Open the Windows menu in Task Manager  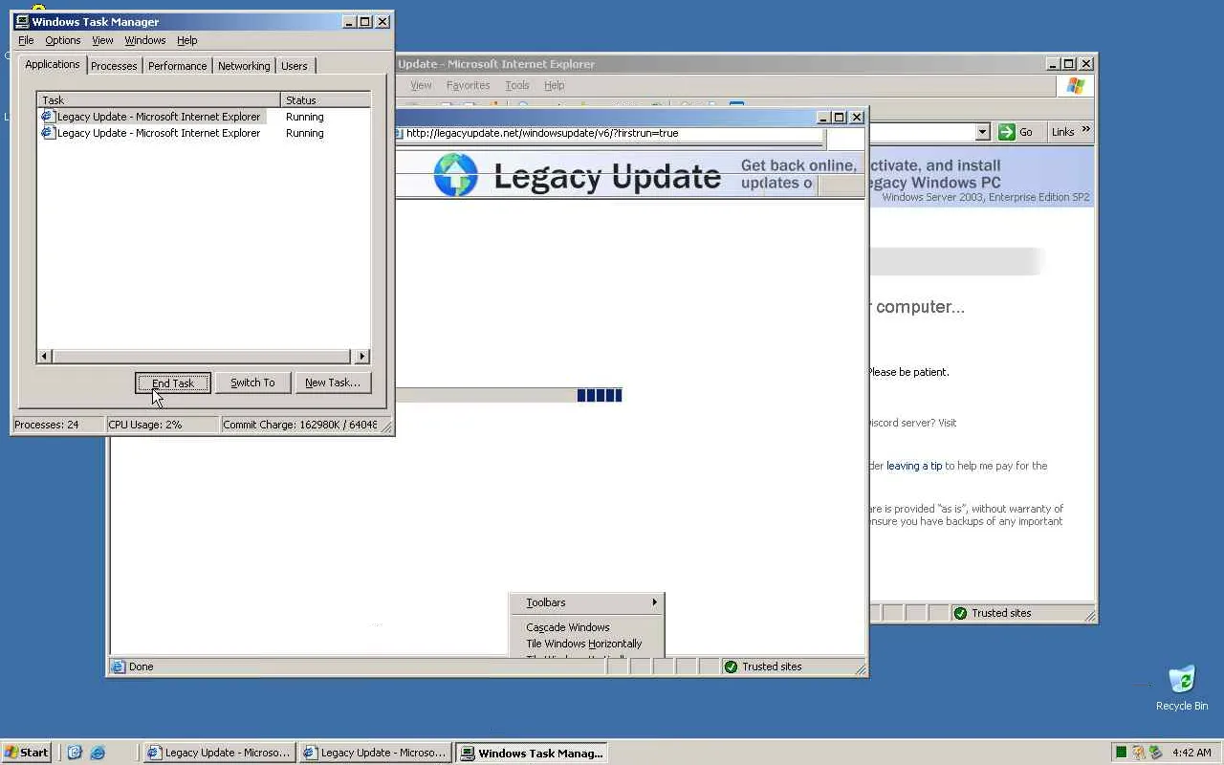point(145,40)
